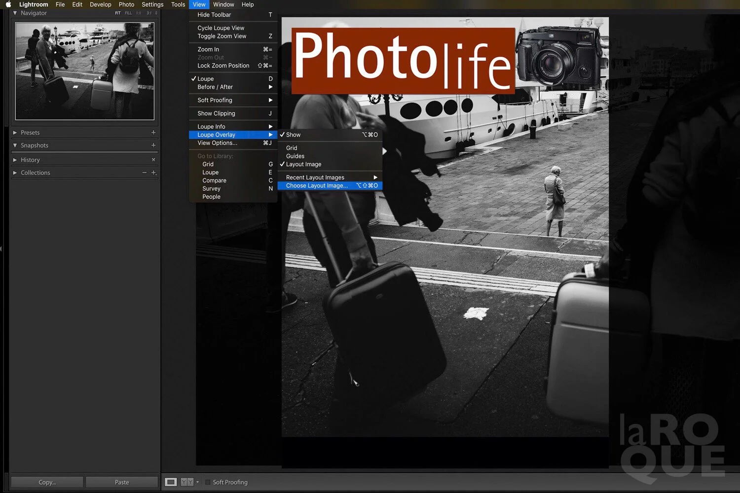Open the Settings menu
Screen dimensions: 740x493
152,4
